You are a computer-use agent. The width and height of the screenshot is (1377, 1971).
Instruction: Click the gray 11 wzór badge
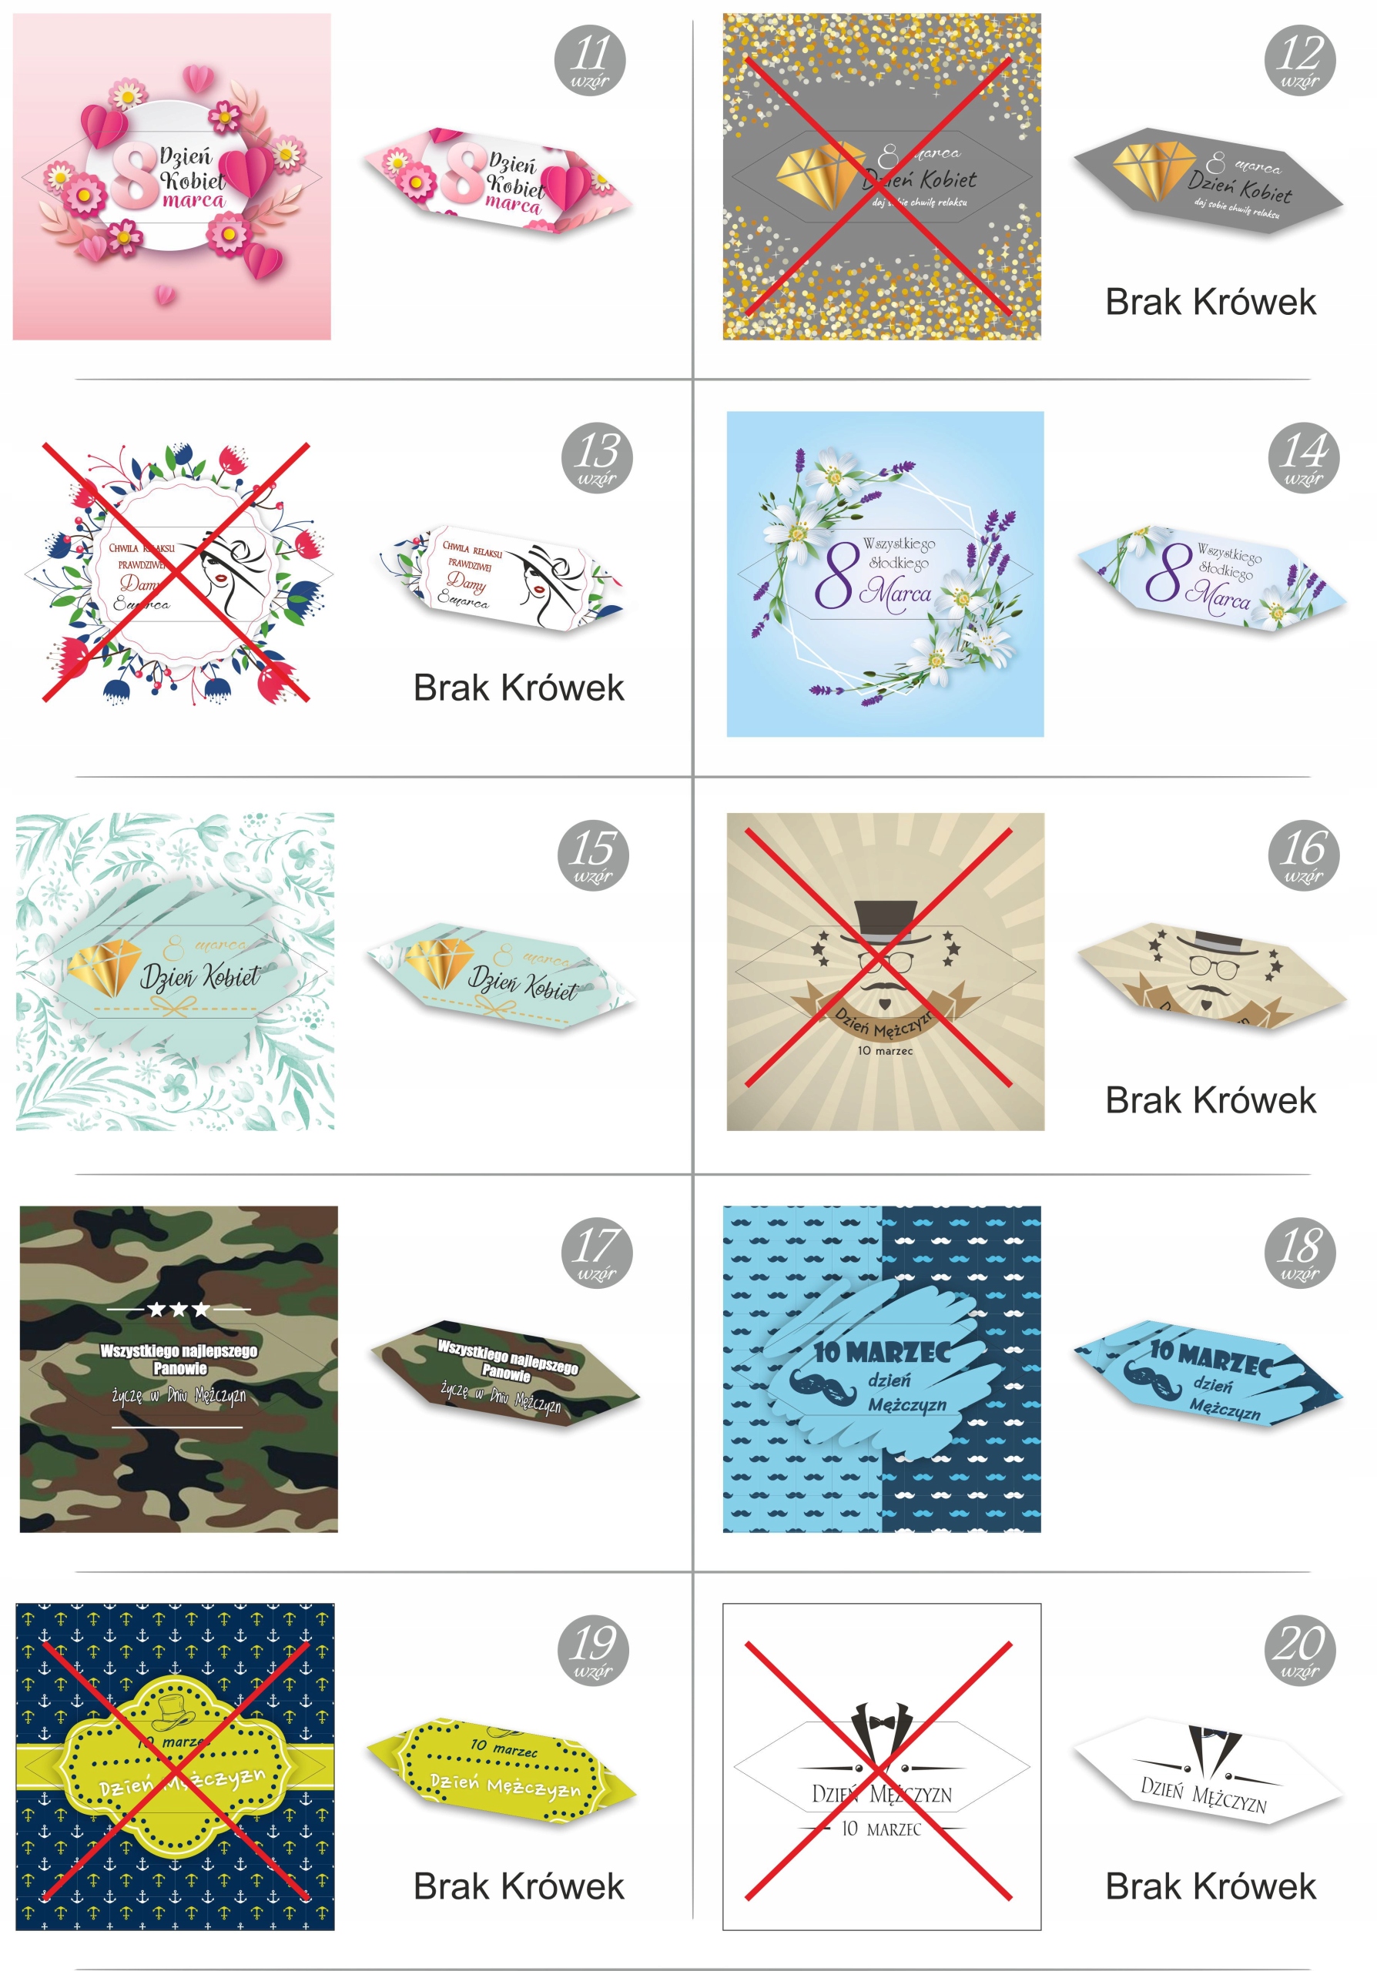tap(590, 61)
